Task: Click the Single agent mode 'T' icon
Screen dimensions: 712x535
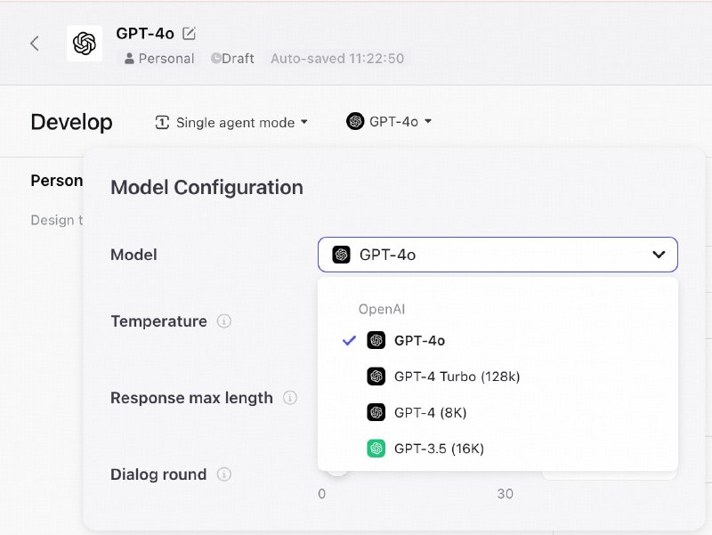Action: tap(162, 122)
